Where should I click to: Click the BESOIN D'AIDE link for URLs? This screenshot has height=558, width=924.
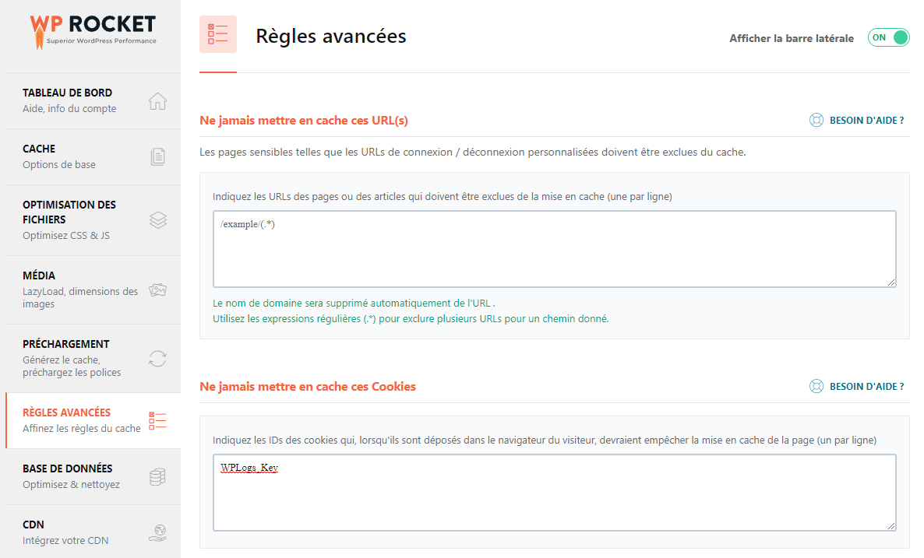(x=866, y=120)
